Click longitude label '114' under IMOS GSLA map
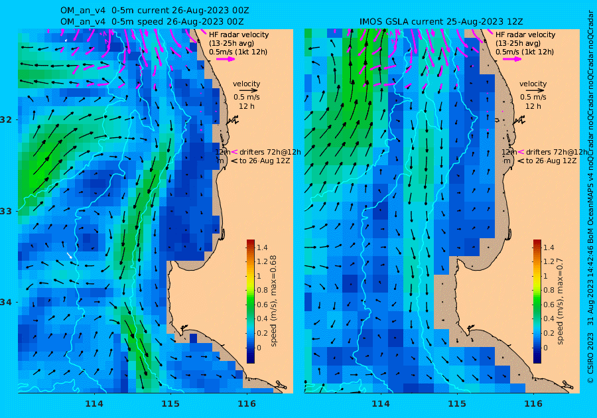Viewport: 597px width, 418px height. (x=380, y=404)
